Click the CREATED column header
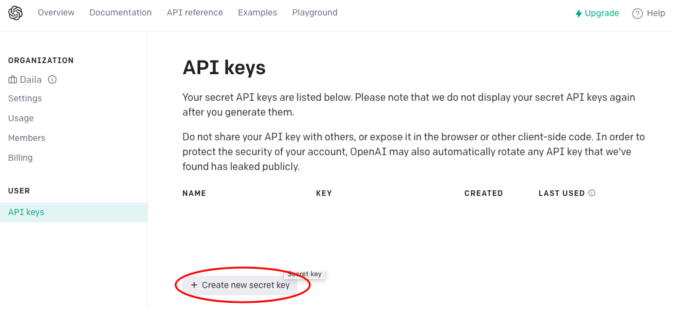This screenshot has width=674, height=309. [x=484, y=193]
